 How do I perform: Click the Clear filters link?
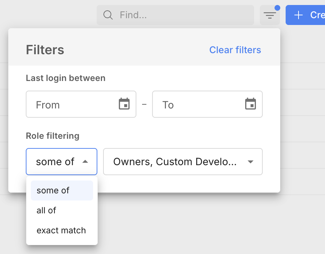[235, 50]
